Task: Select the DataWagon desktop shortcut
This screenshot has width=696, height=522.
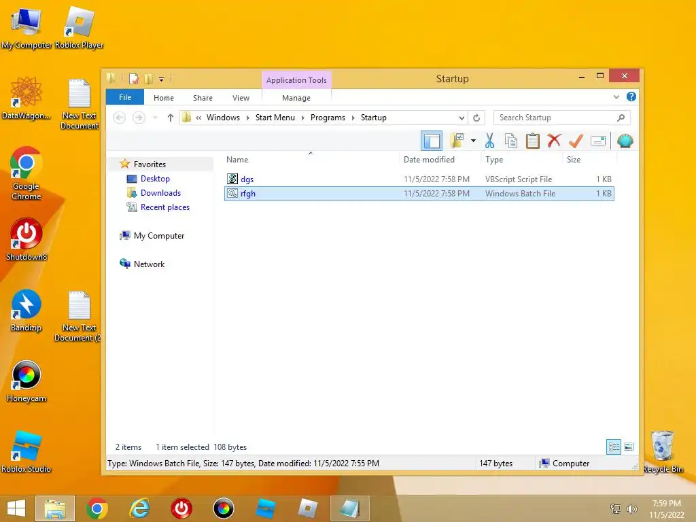Action: tap(27, 98)
